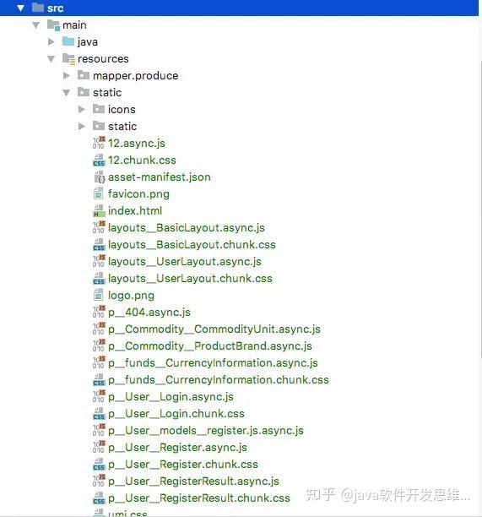Collapse the main folder arrow
Screen dimensions: 482x517
pos(35,24)
